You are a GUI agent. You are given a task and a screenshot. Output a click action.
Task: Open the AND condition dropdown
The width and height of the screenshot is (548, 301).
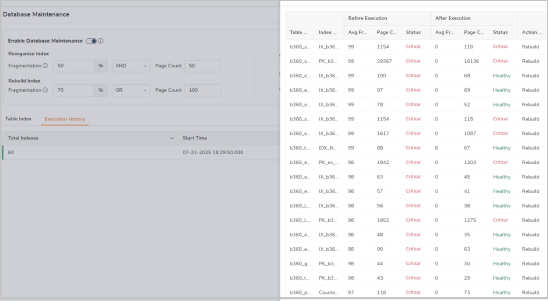[131, 66]
